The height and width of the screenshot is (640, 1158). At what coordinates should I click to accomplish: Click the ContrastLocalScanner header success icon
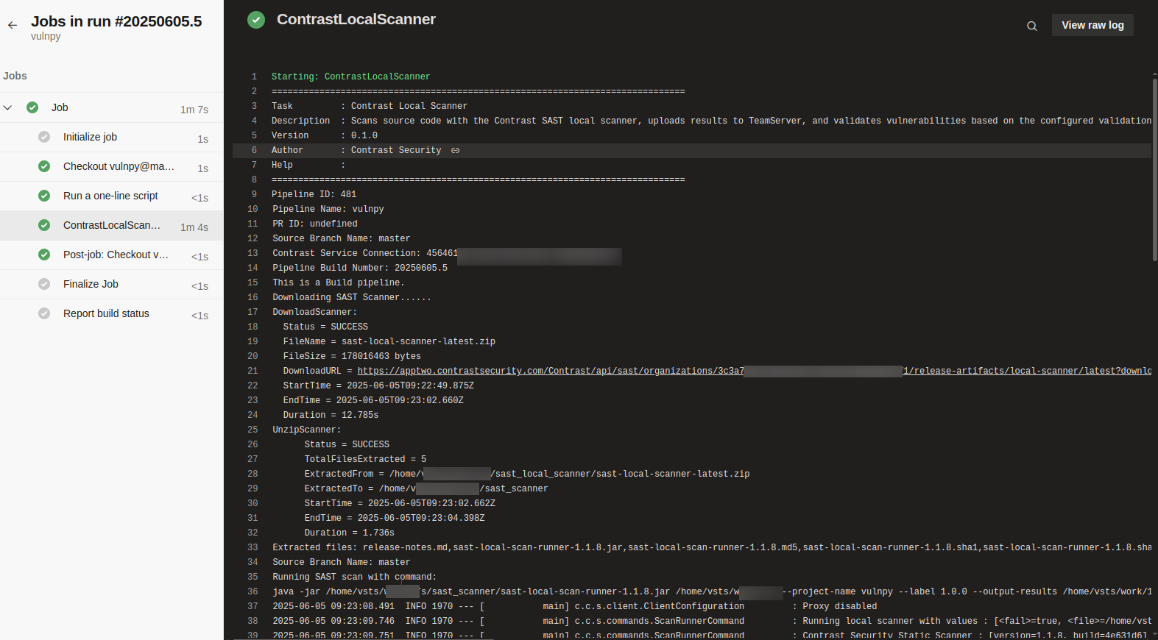[256, 20]
